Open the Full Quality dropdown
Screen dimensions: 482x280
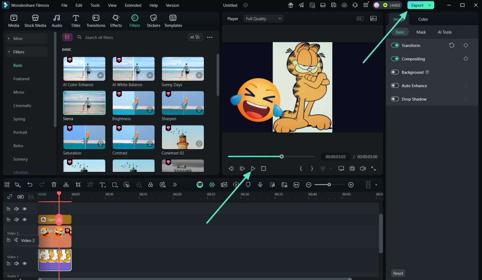tap(263, 19)
